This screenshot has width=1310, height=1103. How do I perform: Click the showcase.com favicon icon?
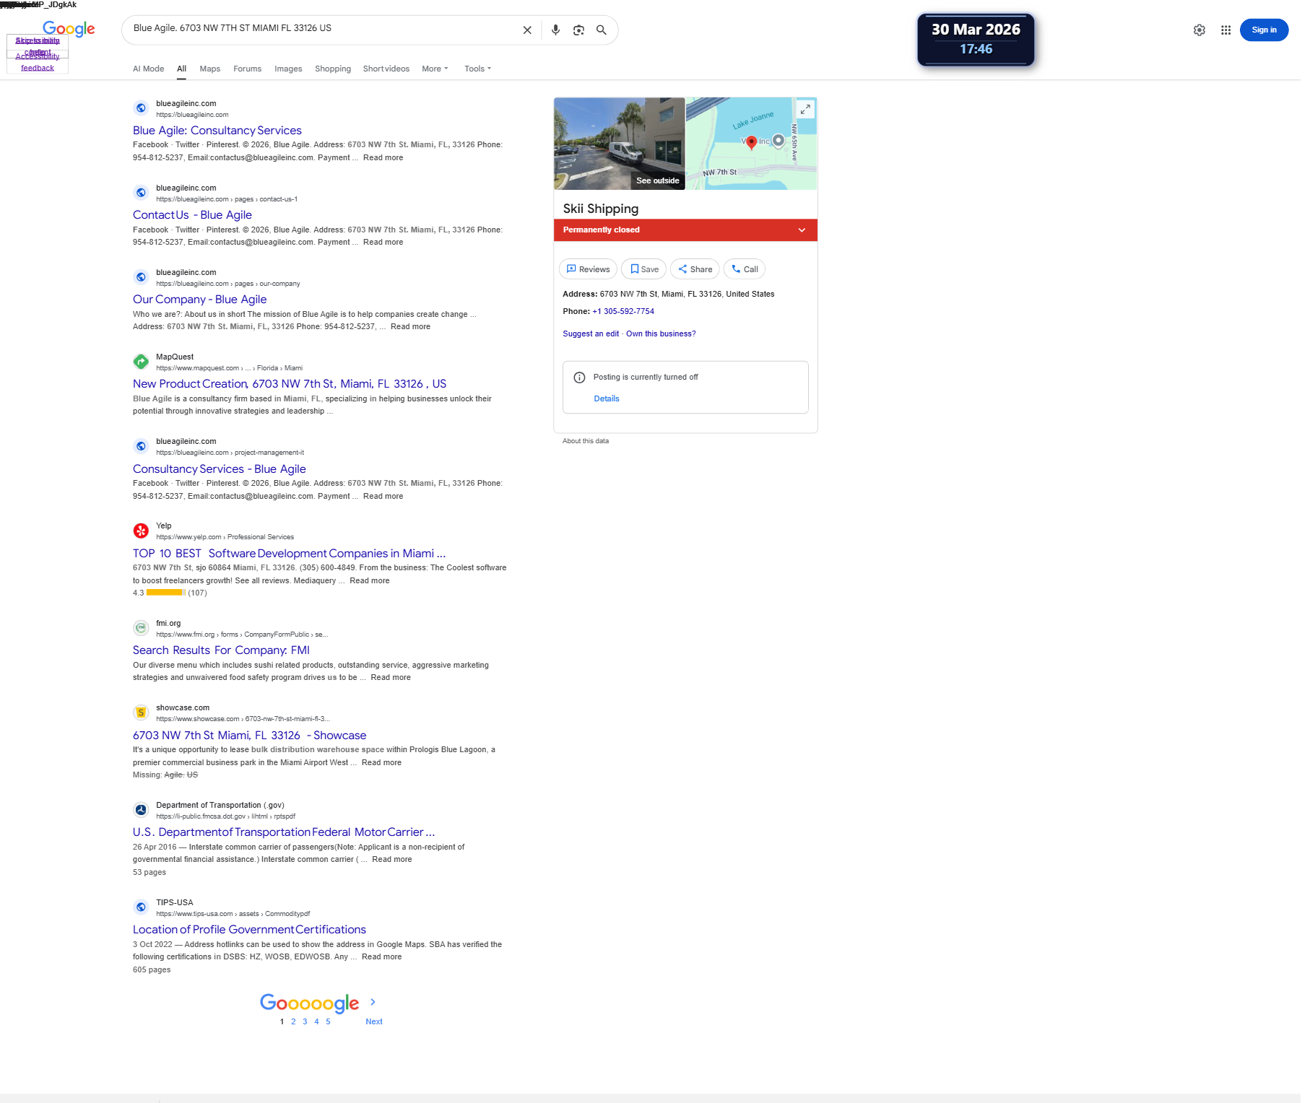click(141, 712)
